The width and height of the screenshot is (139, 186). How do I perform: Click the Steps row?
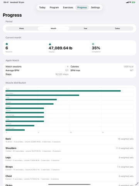[x=37, y=74]
